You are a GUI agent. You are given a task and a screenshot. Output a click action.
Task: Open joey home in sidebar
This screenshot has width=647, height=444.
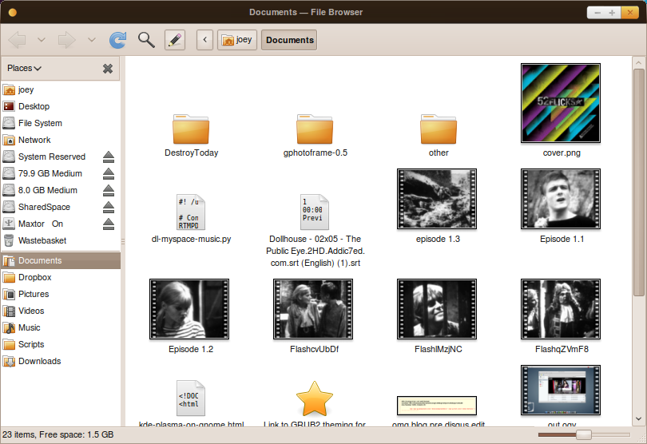click(61, 89)
